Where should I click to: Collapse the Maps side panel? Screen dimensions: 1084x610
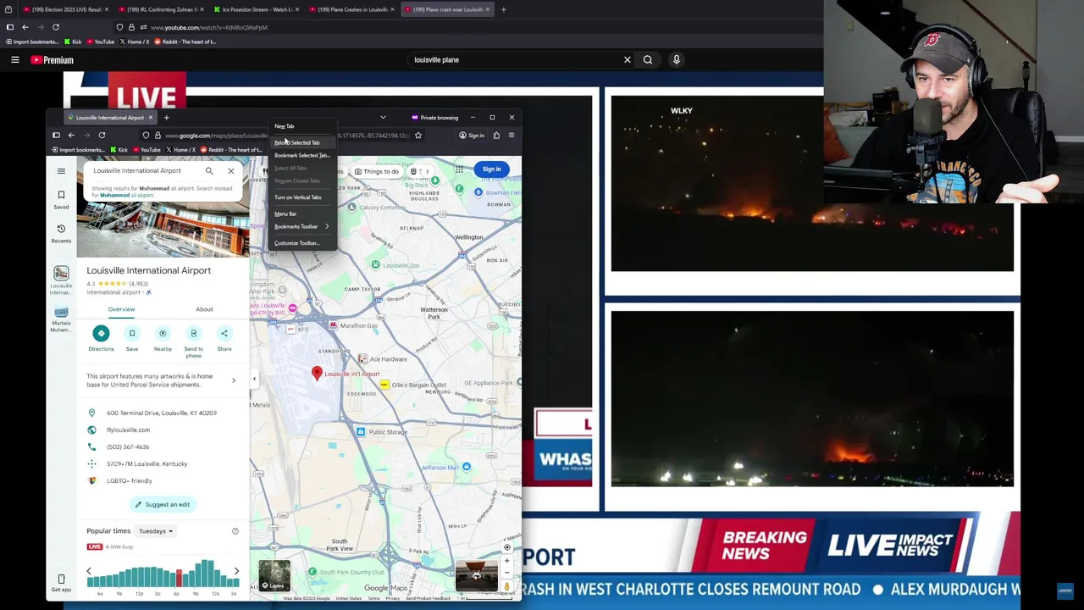click(254, 379)
